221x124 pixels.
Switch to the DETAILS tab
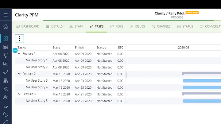54,26
